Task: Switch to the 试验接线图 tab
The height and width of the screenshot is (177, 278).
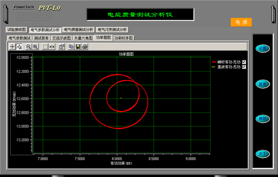Action: click(17, 30)
